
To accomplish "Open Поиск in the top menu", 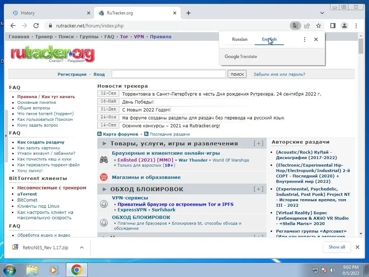I will pos(66,36).
